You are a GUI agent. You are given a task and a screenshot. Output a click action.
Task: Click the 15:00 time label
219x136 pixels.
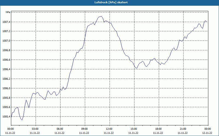tap(134, 129)
